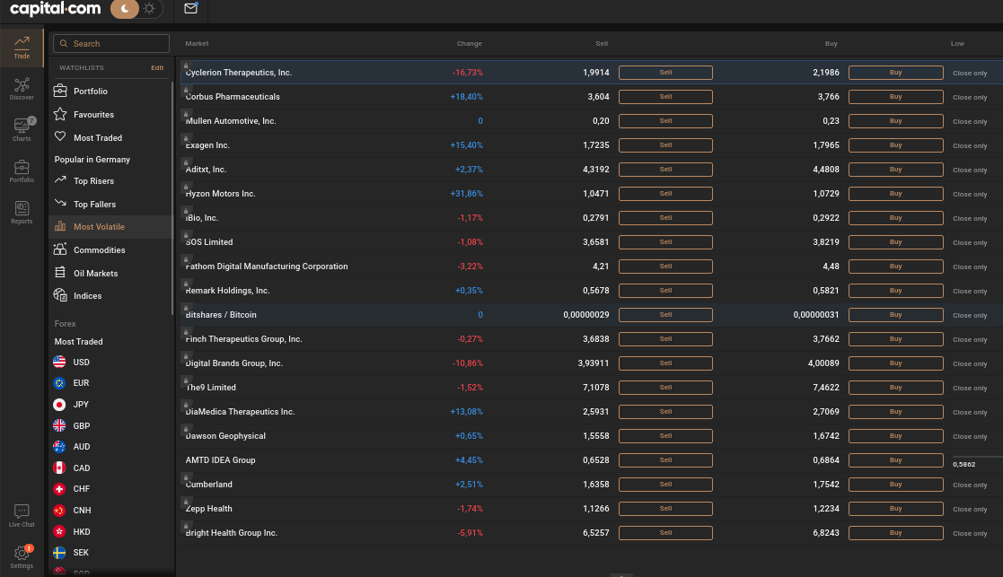Sell Dawson Geophysical
Viewport: 1003px width, 577px height.
[665, 436]
